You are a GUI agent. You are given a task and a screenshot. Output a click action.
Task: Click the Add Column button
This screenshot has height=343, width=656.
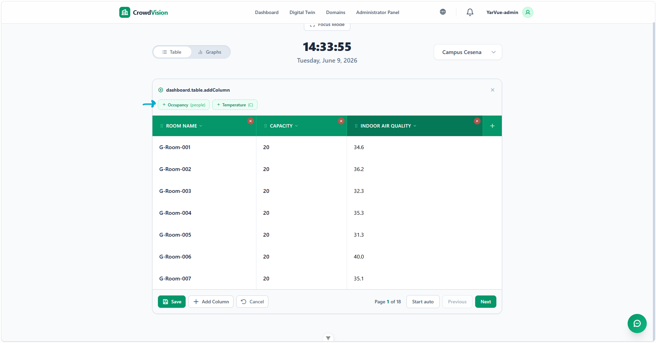coord(211,302)
